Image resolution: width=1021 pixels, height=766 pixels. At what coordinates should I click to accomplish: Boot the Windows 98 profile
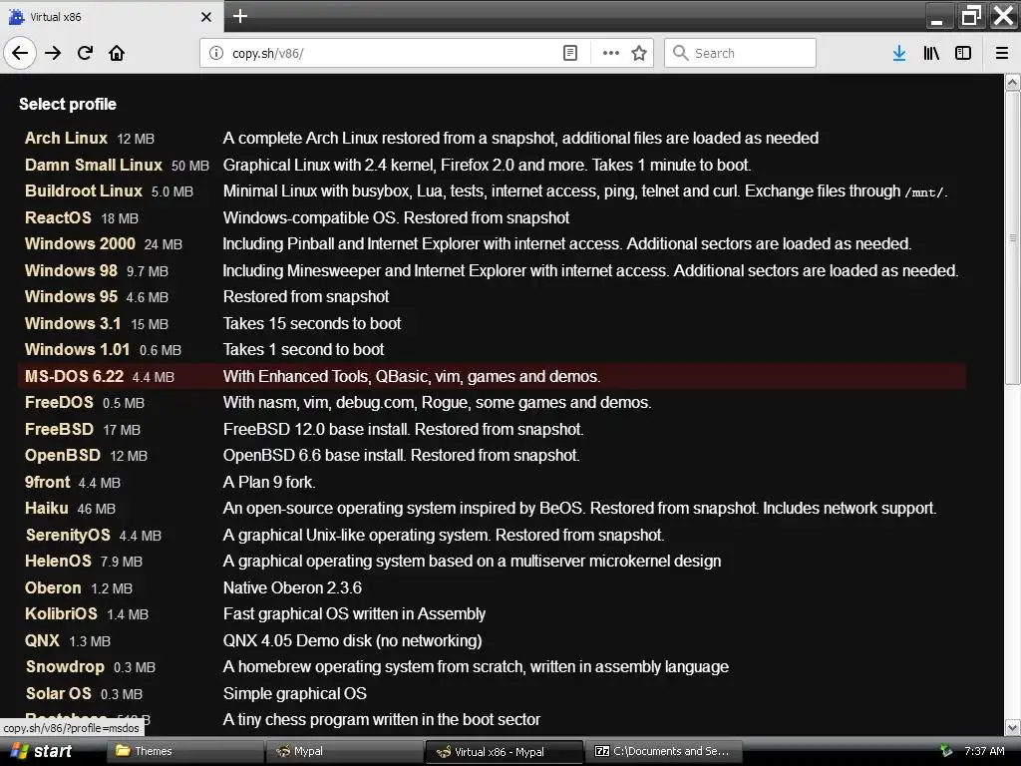pos(71,270)
